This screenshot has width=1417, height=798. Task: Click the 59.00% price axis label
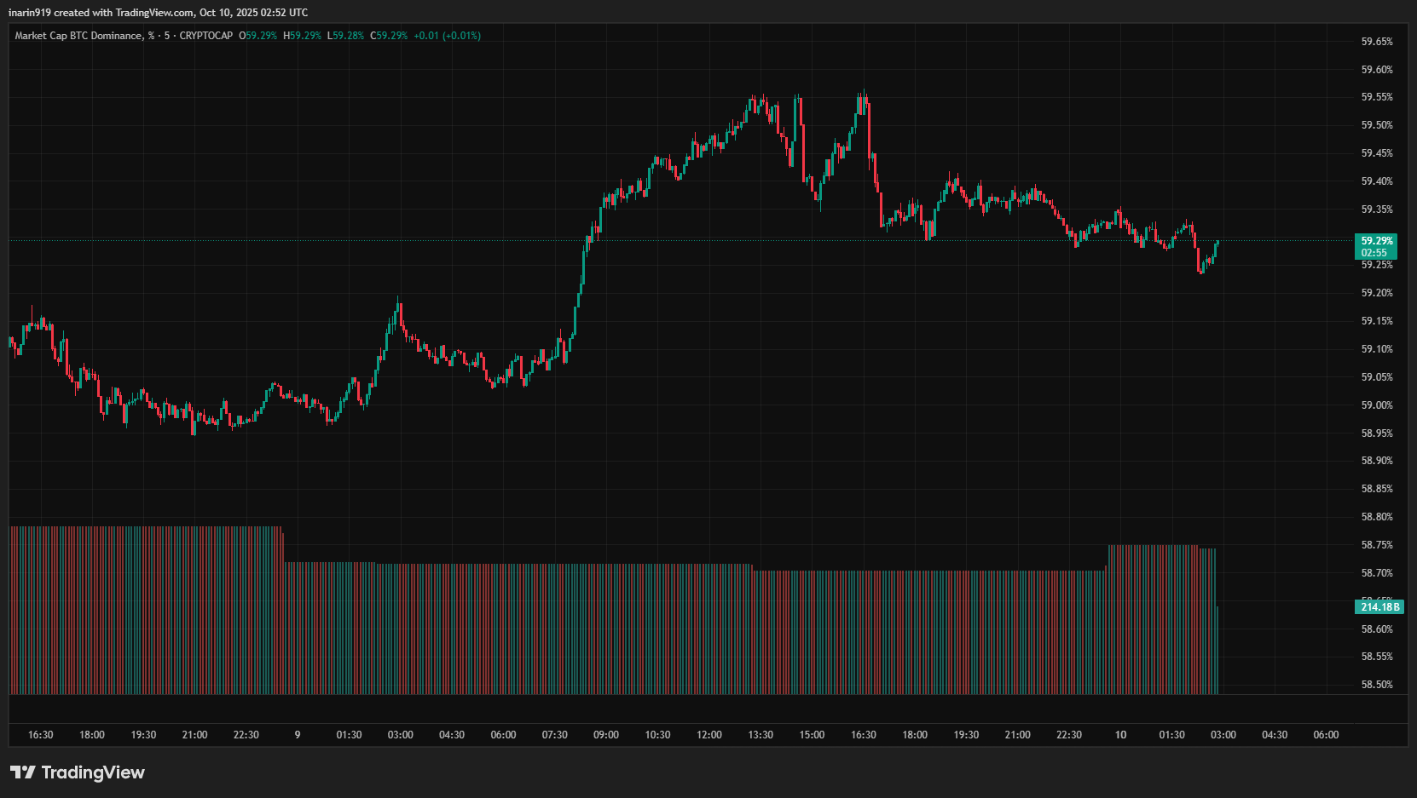pos(1376,405)
